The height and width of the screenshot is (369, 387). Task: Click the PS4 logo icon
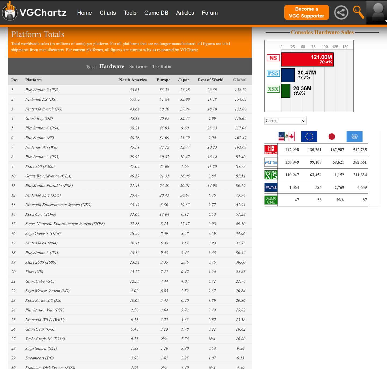click(271, 187)
